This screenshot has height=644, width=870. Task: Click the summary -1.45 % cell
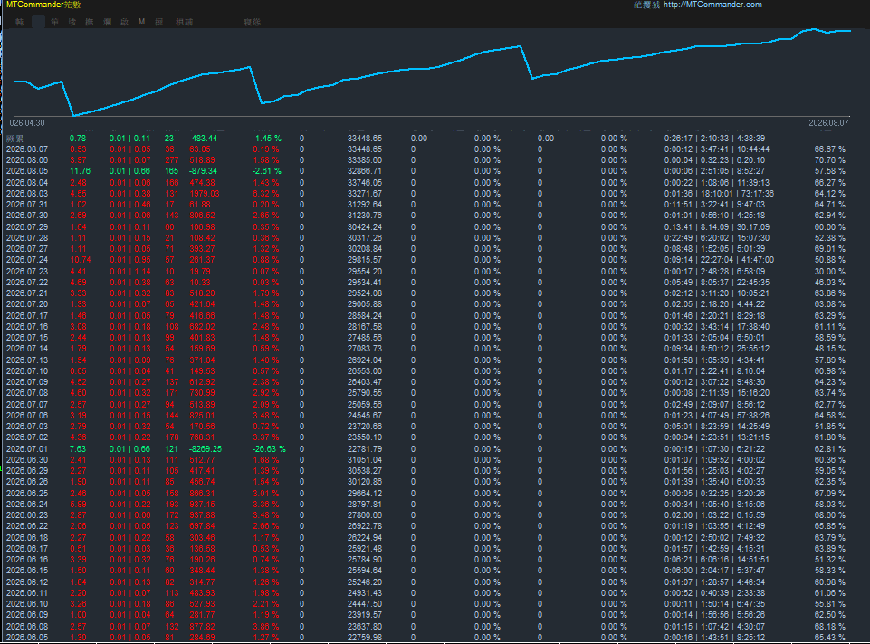pyautogui.click(x=267, y=139)
